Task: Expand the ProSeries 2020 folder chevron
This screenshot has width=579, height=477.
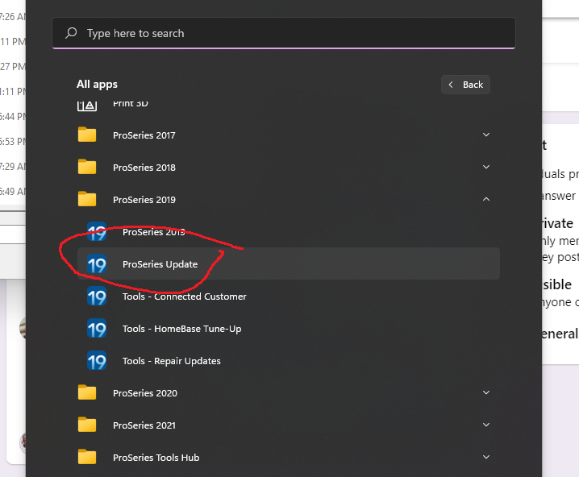Action: pos(486,393)
